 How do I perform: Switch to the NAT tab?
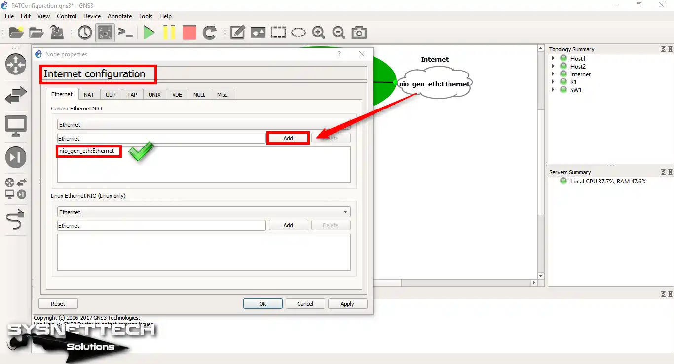pos(89,94)
